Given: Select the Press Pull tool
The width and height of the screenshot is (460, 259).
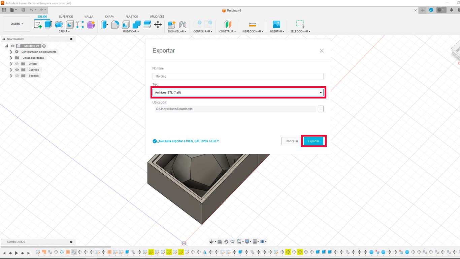Looking at the screenshot, I should [104, 25].
